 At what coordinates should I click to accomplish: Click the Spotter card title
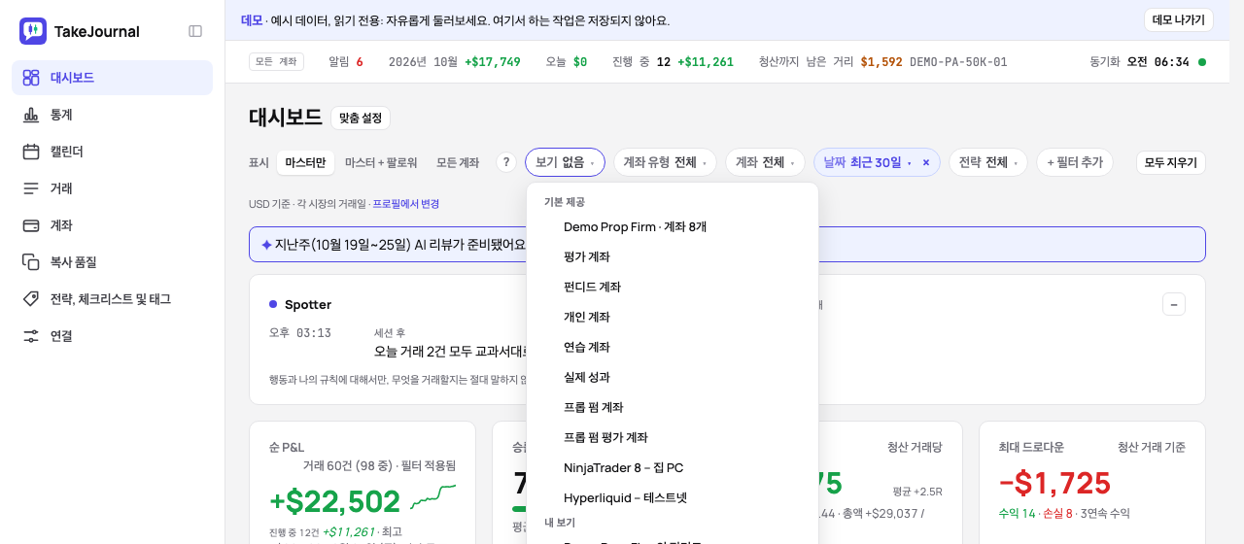tap(308, 304)
